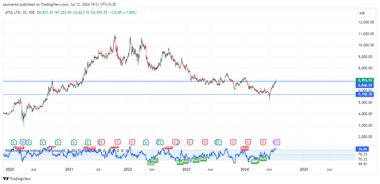This screenshot has height=184, width=380.
Task: Click the 2024 label on time axis
Action: point(245,169)
